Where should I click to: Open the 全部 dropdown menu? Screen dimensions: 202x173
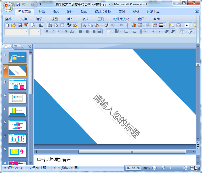[10, 19]
